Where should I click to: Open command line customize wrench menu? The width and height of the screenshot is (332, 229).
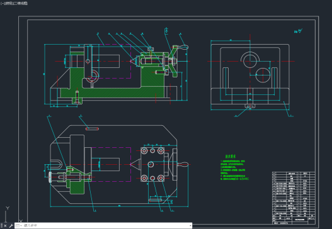(11, 226)
